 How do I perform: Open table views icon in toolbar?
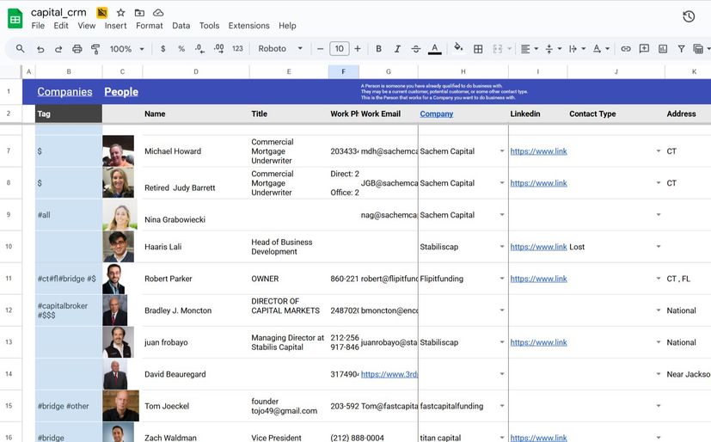click(699, 49)
